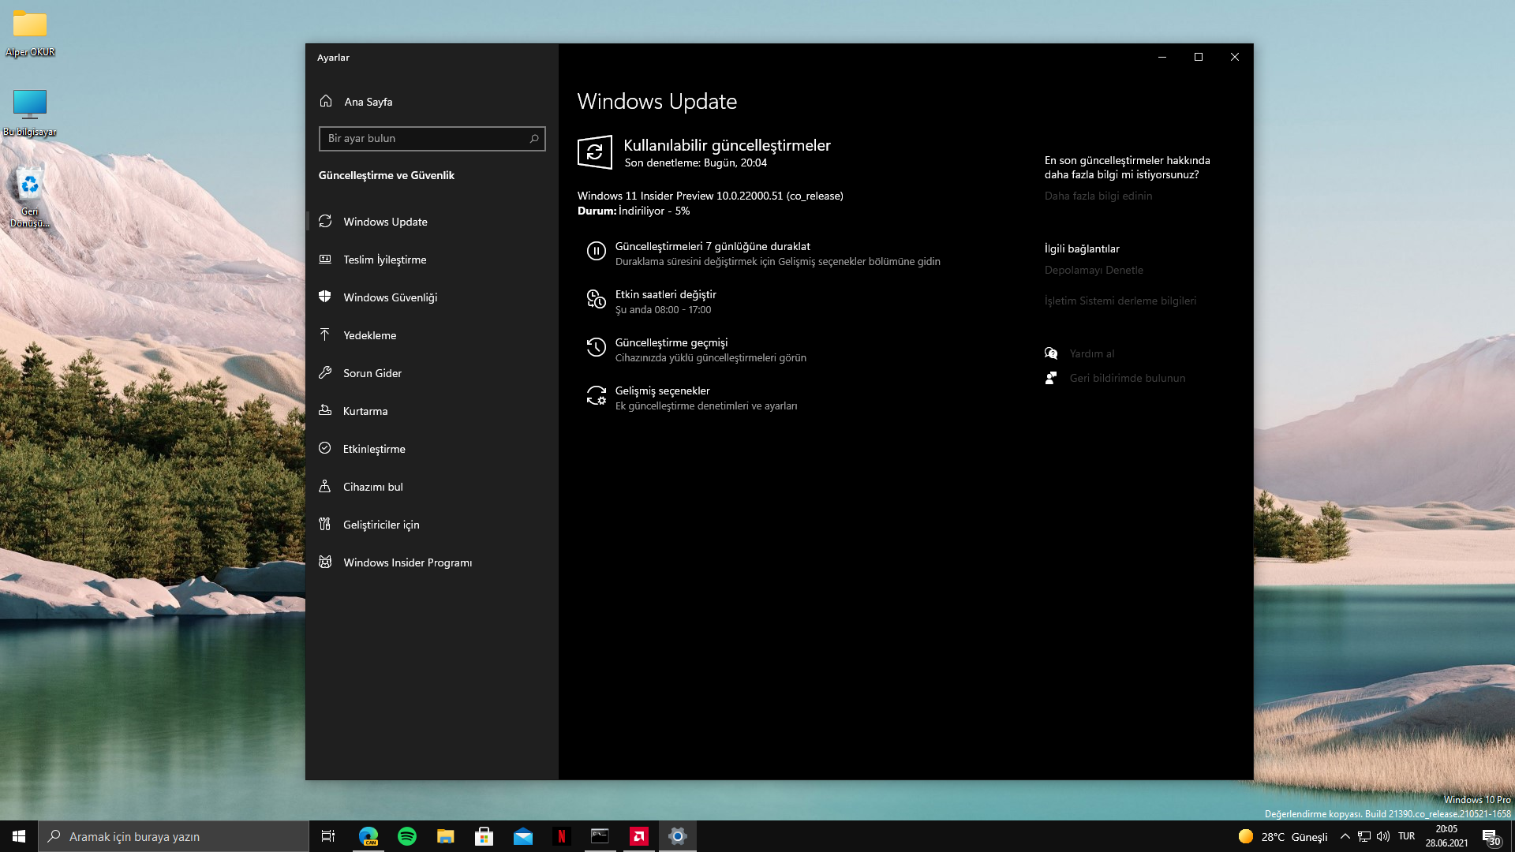The image size is (1515, 852).
Task: Click Daha fazla bilgi edinin link
Action: point(1098,196)
